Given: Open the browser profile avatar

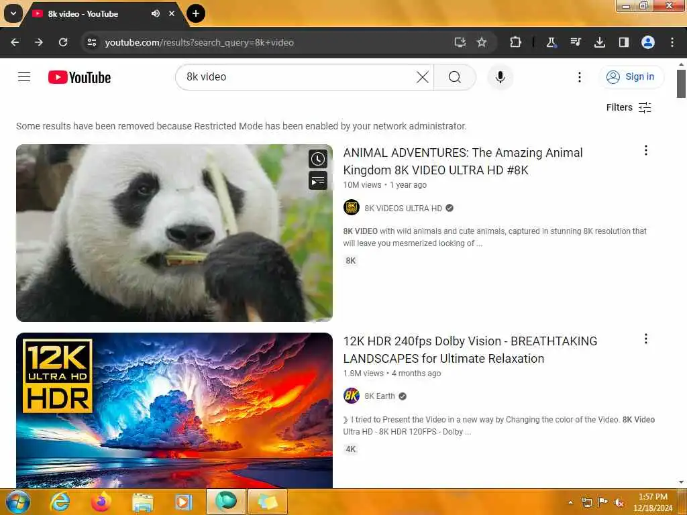Looking at the screenshot, I should [x=647, y=42].
